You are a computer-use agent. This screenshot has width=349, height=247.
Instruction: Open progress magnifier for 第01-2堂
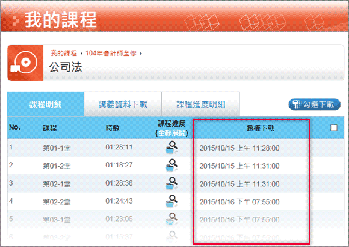coord(171,166)
